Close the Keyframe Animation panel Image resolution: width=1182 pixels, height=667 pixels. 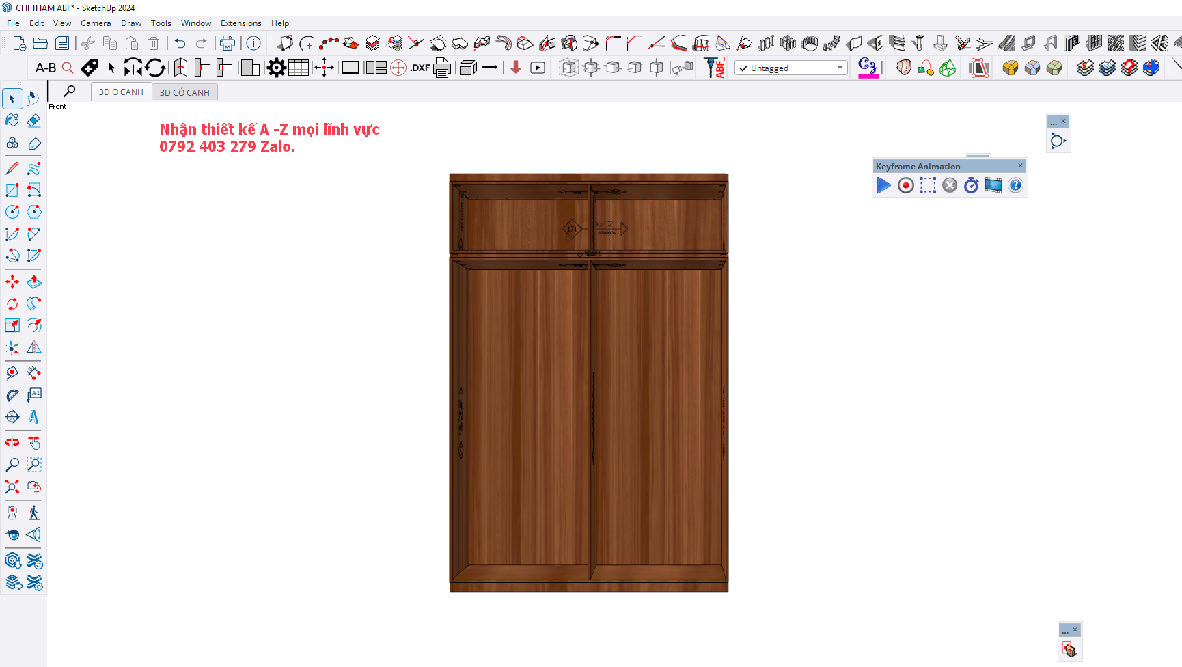pos(1021,166)
